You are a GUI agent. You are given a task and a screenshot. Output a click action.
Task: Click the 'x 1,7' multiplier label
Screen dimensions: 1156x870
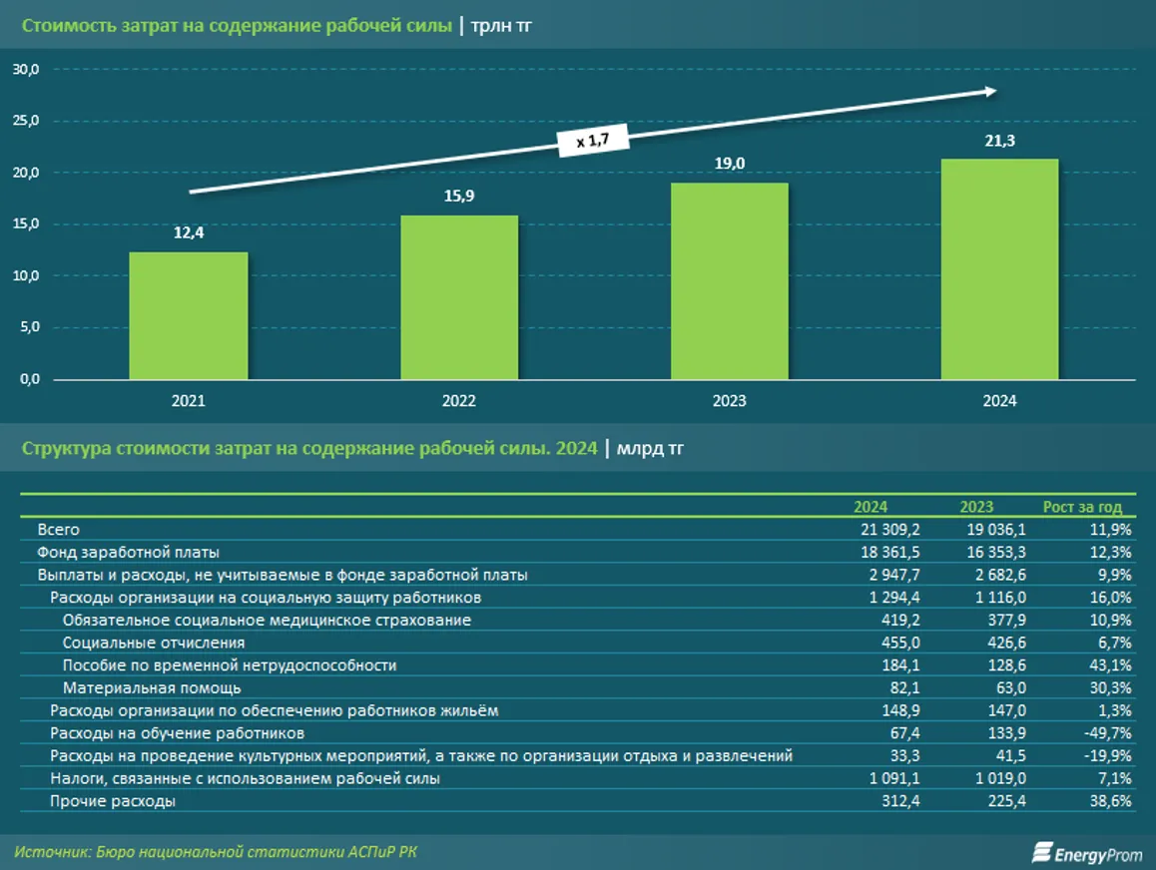coord(592,142)
